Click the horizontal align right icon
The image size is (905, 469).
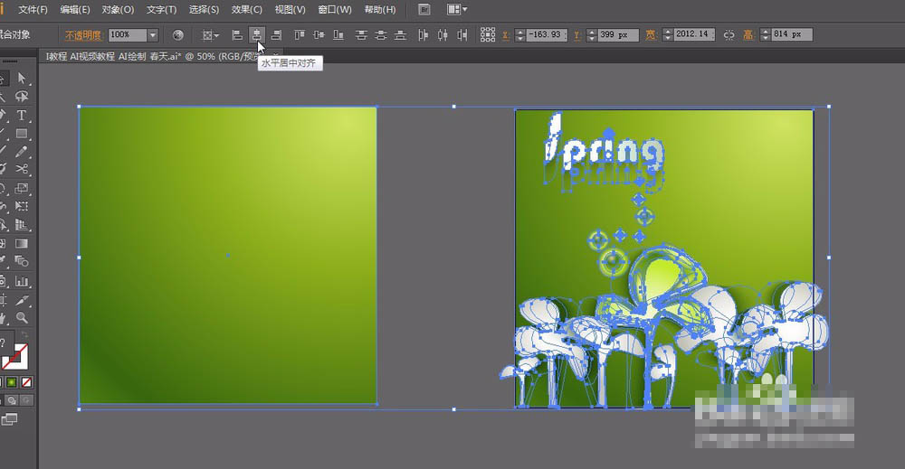tap(276, 35)
